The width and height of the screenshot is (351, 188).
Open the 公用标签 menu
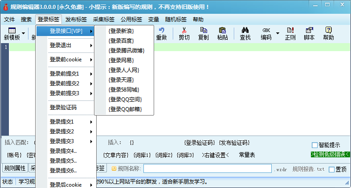[x=131, y=20]
